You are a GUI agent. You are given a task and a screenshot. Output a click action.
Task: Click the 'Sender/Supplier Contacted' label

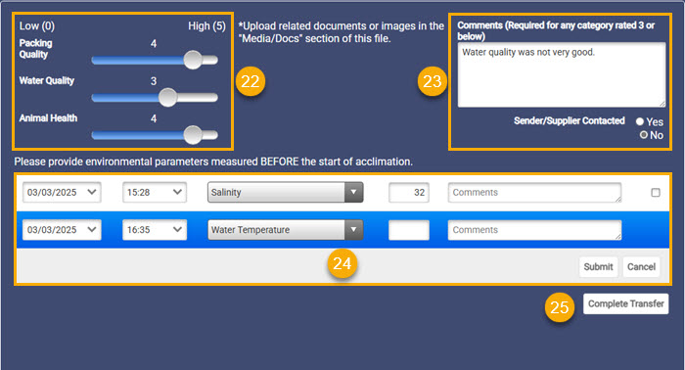570,120
